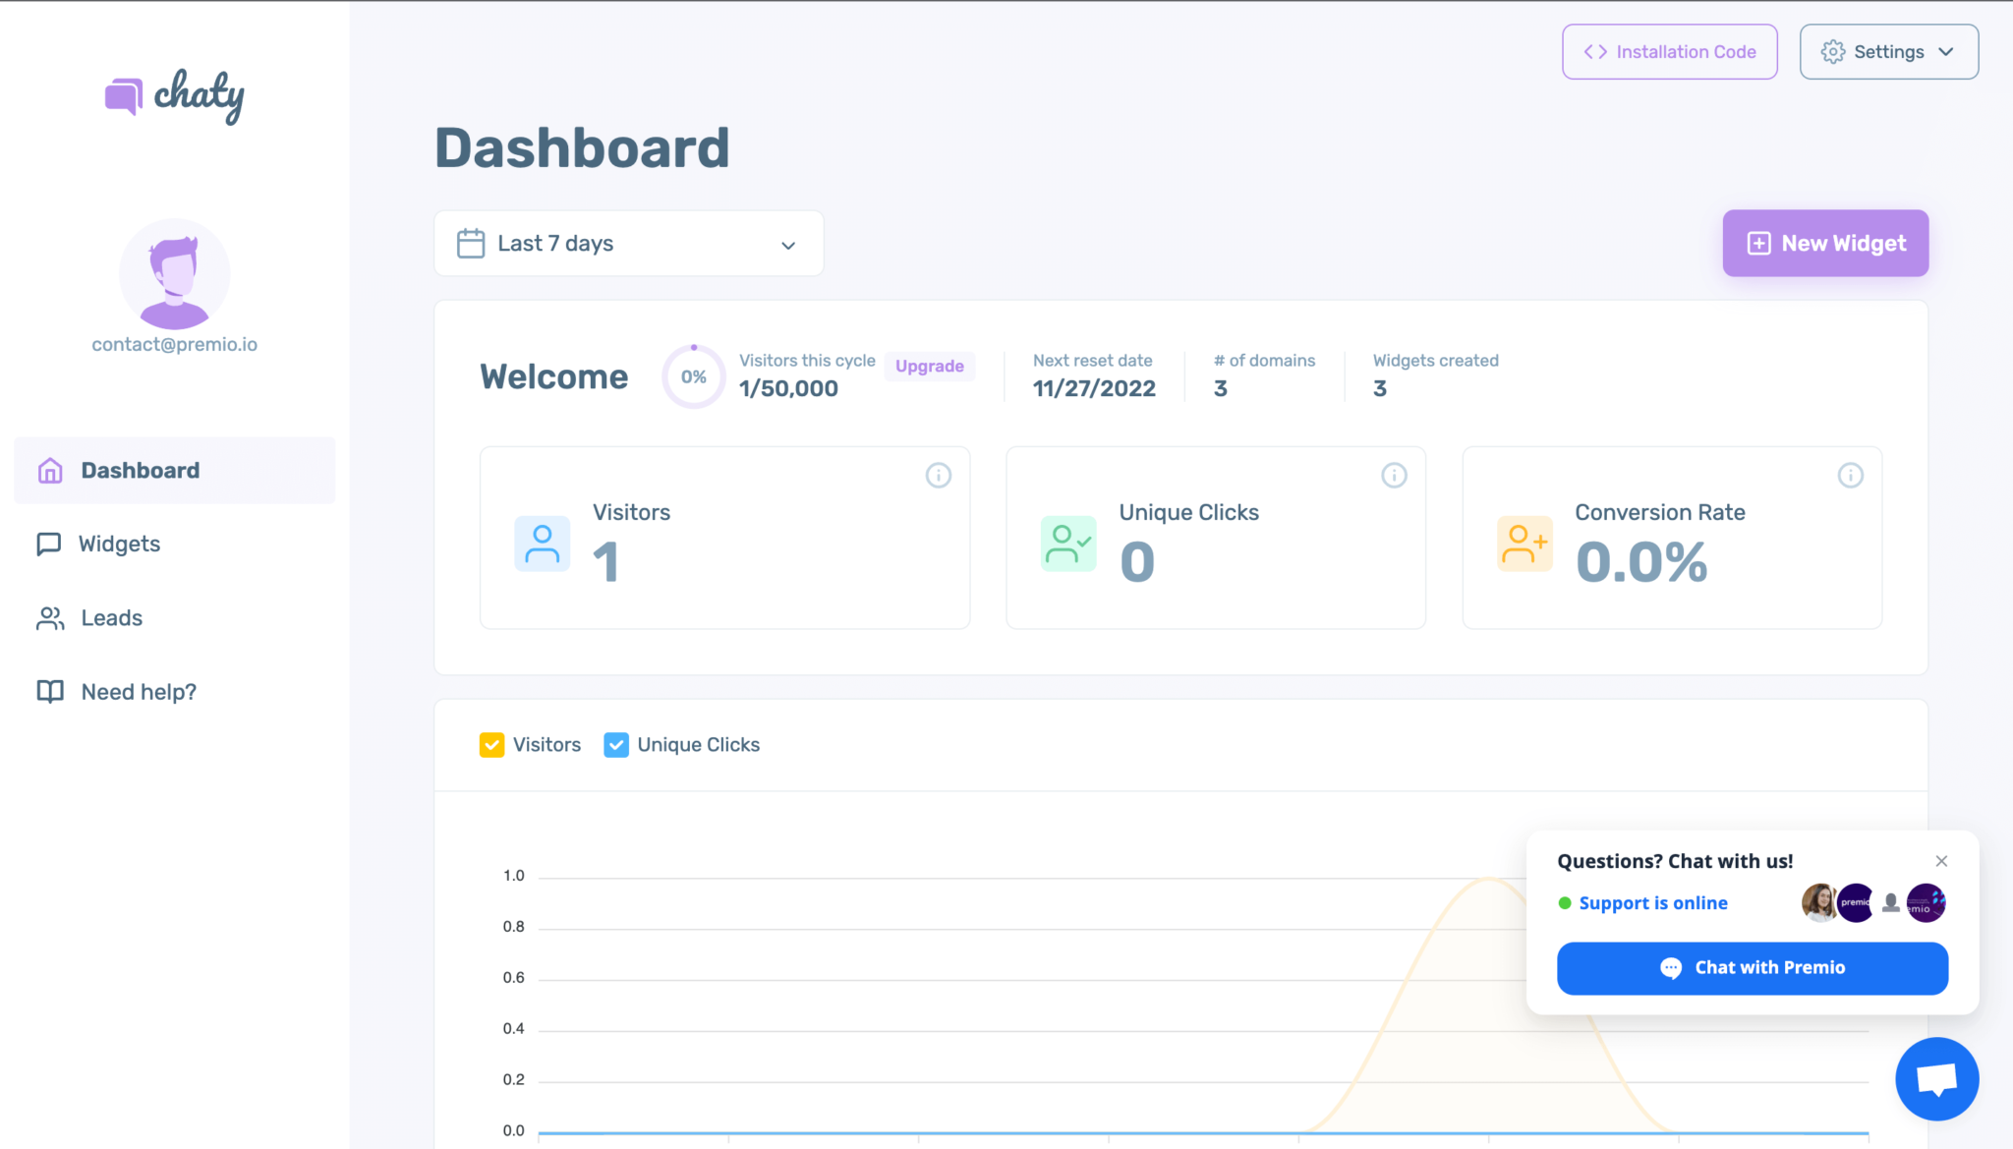Open the round blue chat bubble launcher

tap(1936, 1078)
